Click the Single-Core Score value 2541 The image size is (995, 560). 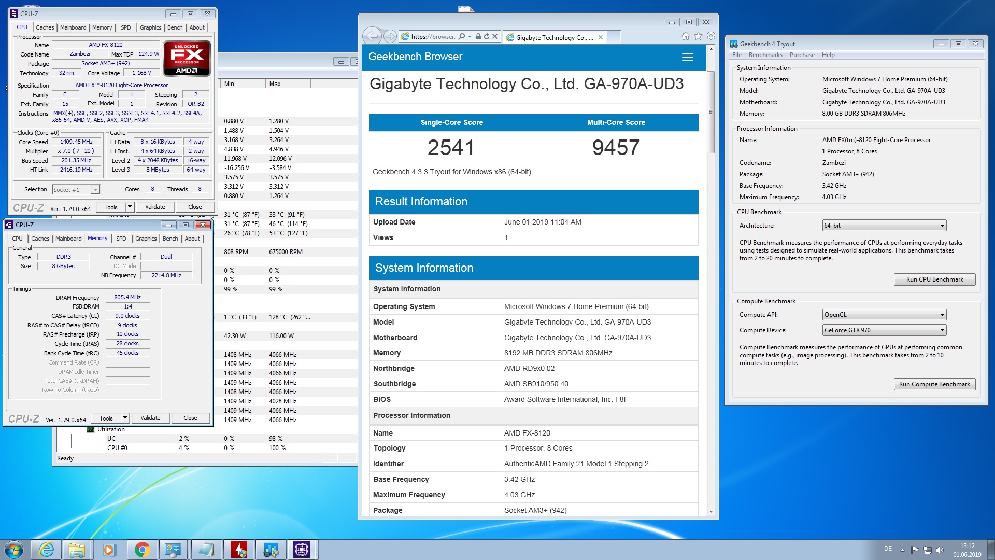[x=451, y=148]
